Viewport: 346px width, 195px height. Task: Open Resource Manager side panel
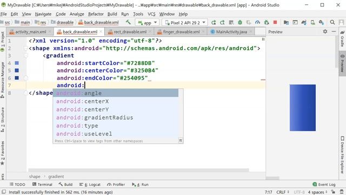tap(3, 80)
